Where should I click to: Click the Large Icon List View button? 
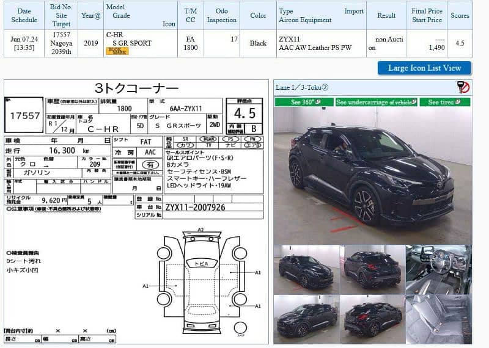click(424, 68)
